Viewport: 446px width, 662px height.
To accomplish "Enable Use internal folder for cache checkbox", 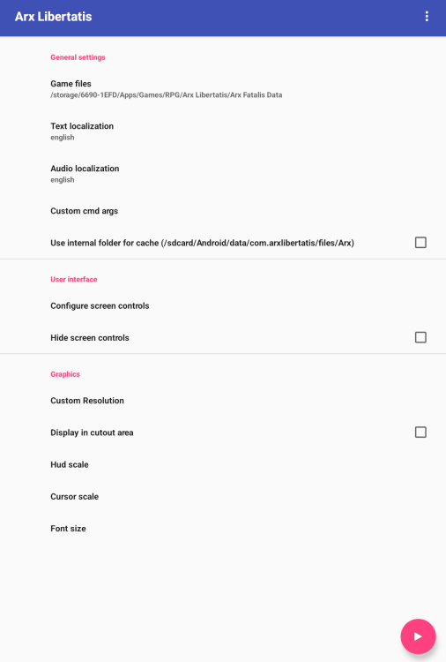I will pos(420,243).
